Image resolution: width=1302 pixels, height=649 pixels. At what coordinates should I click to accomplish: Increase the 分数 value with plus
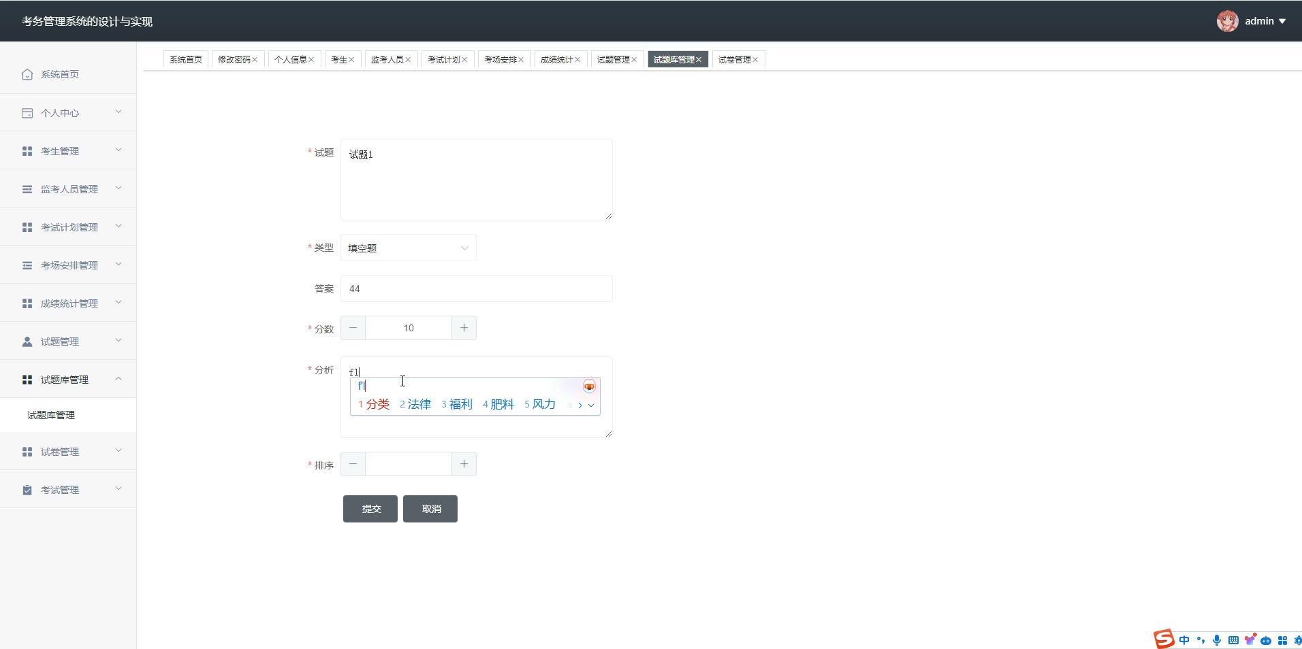464,328
